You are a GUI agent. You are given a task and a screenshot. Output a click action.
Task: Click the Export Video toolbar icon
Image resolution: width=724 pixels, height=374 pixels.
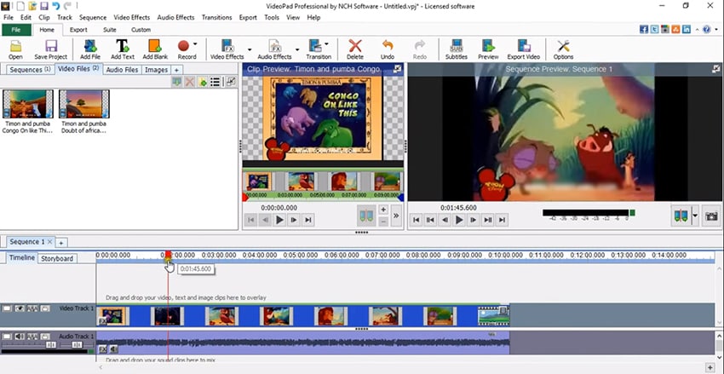click(524, 49)
